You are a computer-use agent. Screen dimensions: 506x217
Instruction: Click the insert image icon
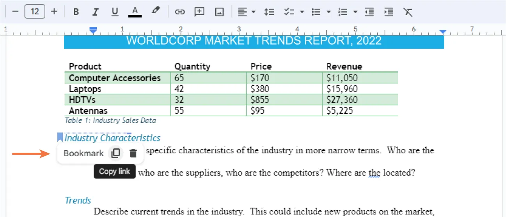(219, 12)
